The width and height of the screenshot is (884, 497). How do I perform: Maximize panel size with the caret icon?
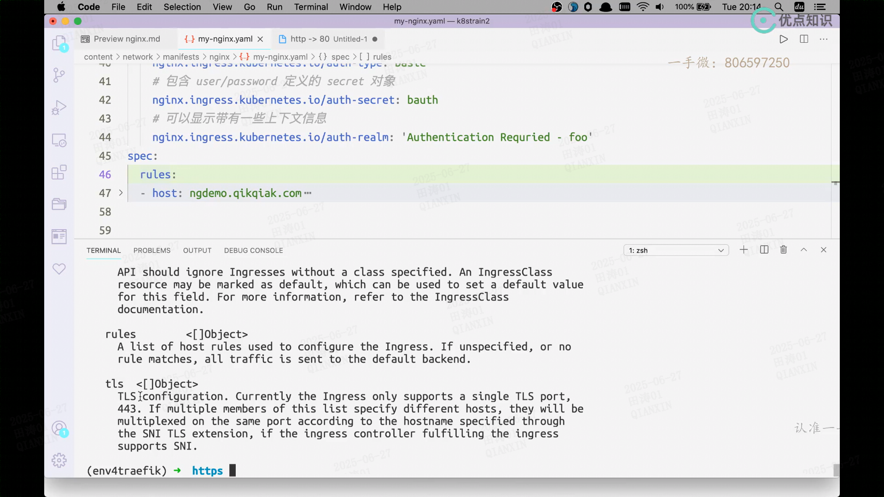tap(804, 250)
